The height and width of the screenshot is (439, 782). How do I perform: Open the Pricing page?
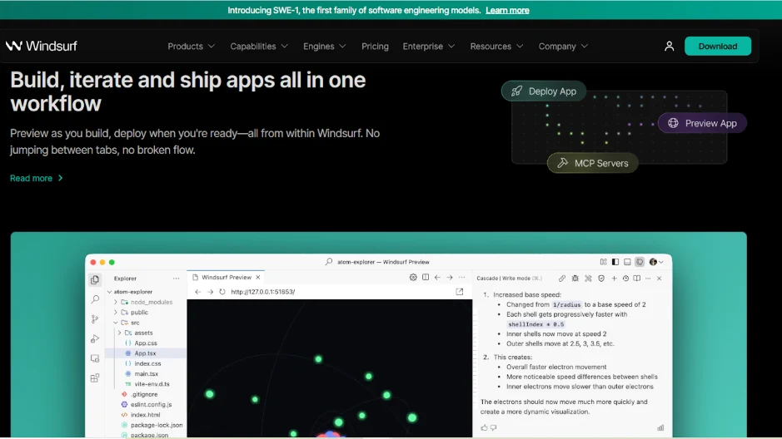coord(375,47)
